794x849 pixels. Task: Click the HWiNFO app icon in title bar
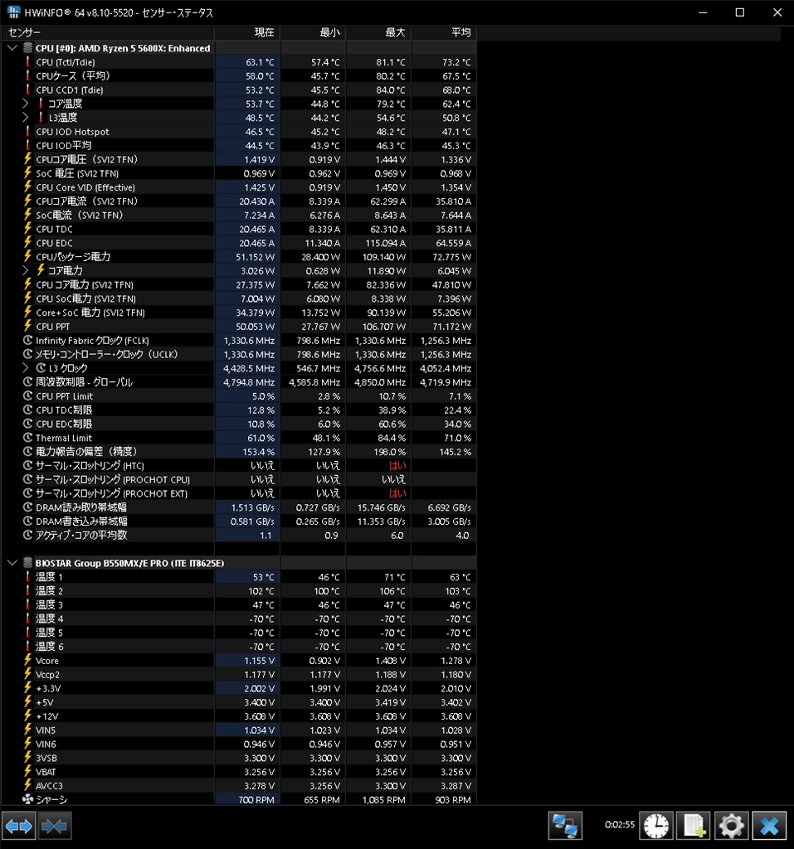[x=13, y=12]
